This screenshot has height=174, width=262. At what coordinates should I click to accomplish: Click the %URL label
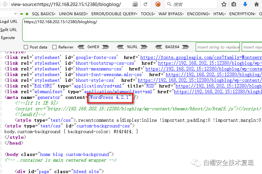click(x=132, y=47)
